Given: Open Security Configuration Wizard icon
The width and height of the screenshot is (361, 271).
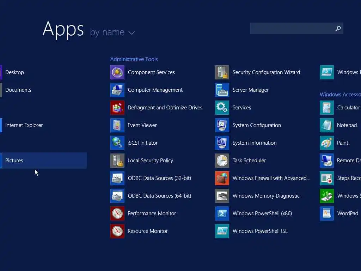Looking at the screenshot, I should [x=222, y=72].
